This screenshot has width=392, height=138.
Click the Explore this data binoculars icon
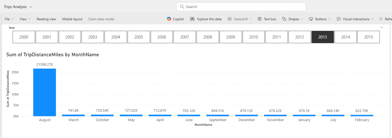[x=193, y=19]
